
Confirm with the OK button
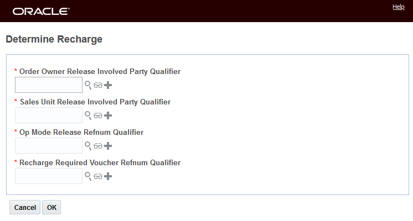coord(51,208)
